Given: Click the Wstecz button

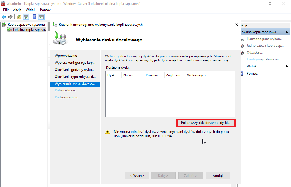Looking at the screenshot, I should [137, 175].
